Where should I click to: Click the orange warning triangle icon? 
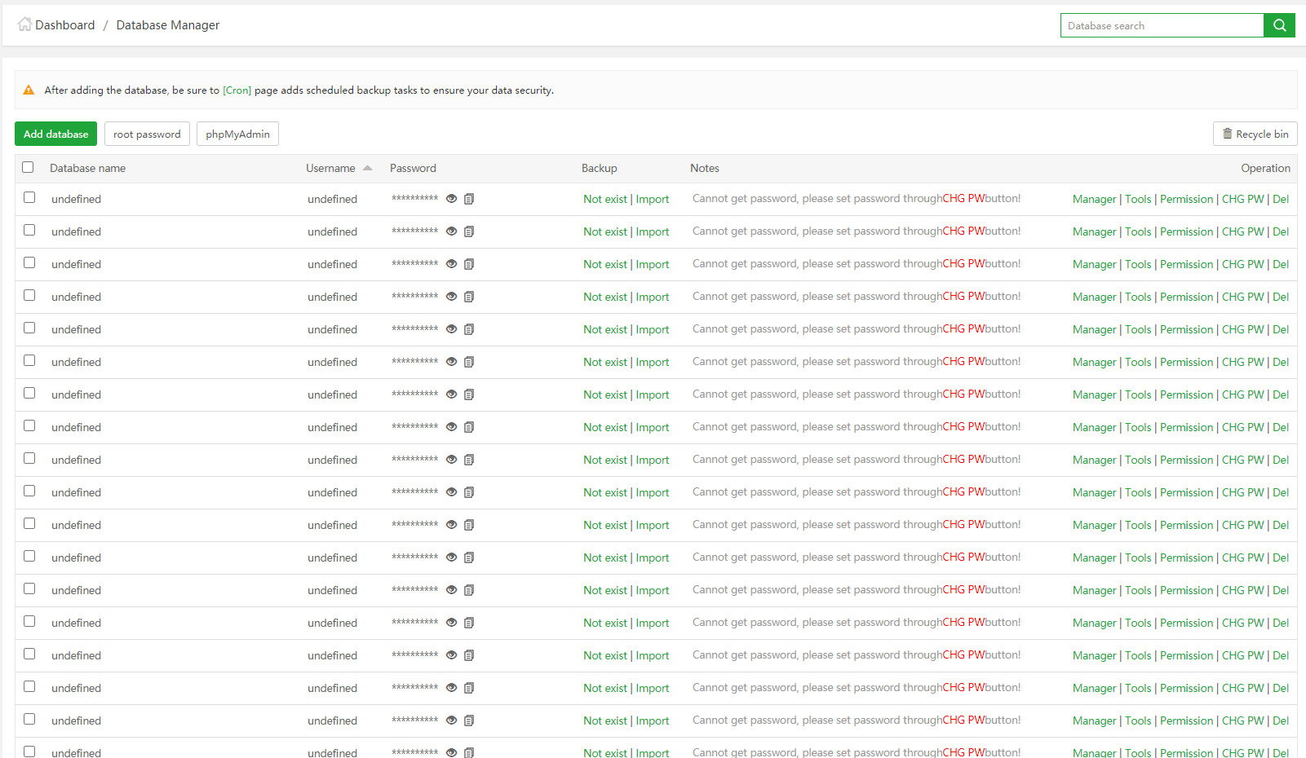point(29,90)
